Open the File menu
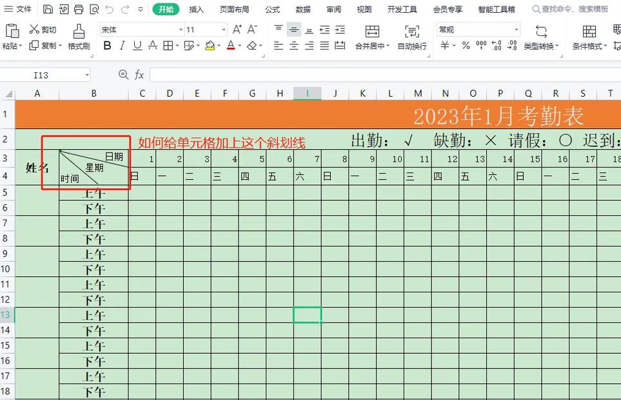Viewport: 621px width, 400px height. click(x=17, y=9)
